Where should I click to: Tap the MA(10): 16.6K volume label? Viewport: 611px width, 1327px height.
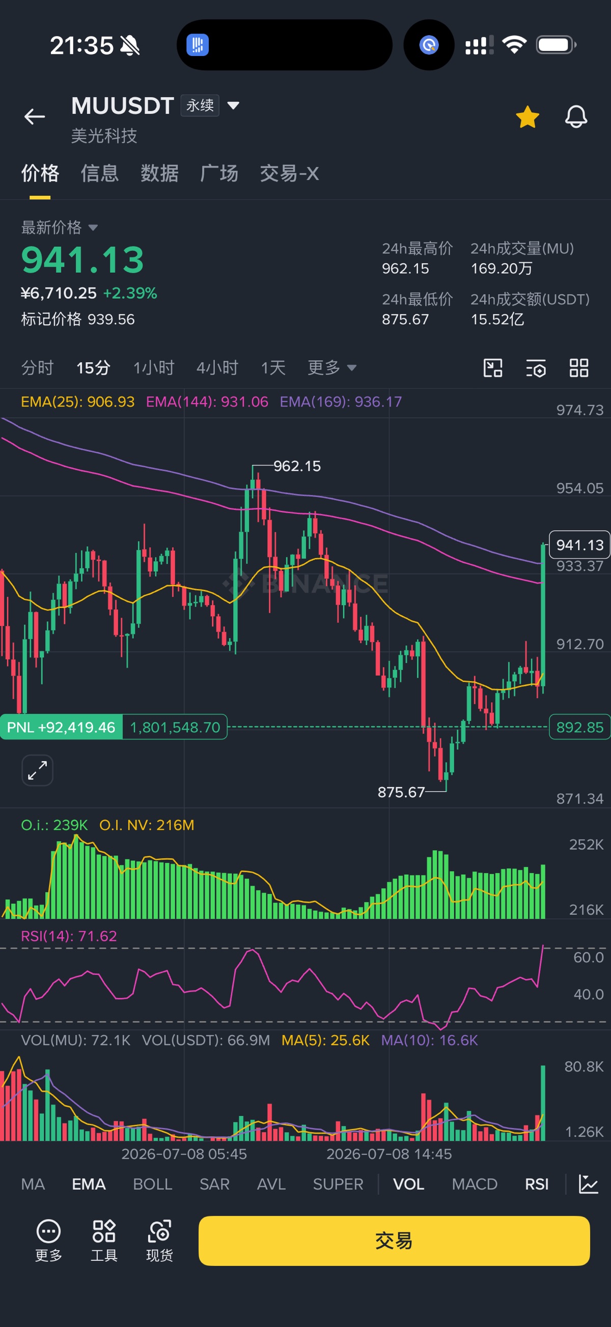430,1040
